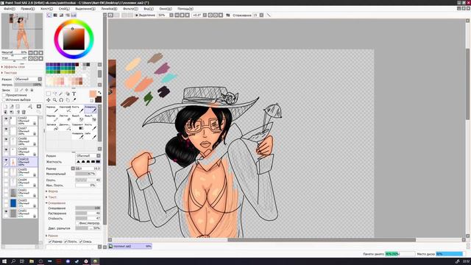This screenshot has width=471, height=265.
Task: Toggle the Фикс.Непрозр. checkbox
Action: click(77, 223)
